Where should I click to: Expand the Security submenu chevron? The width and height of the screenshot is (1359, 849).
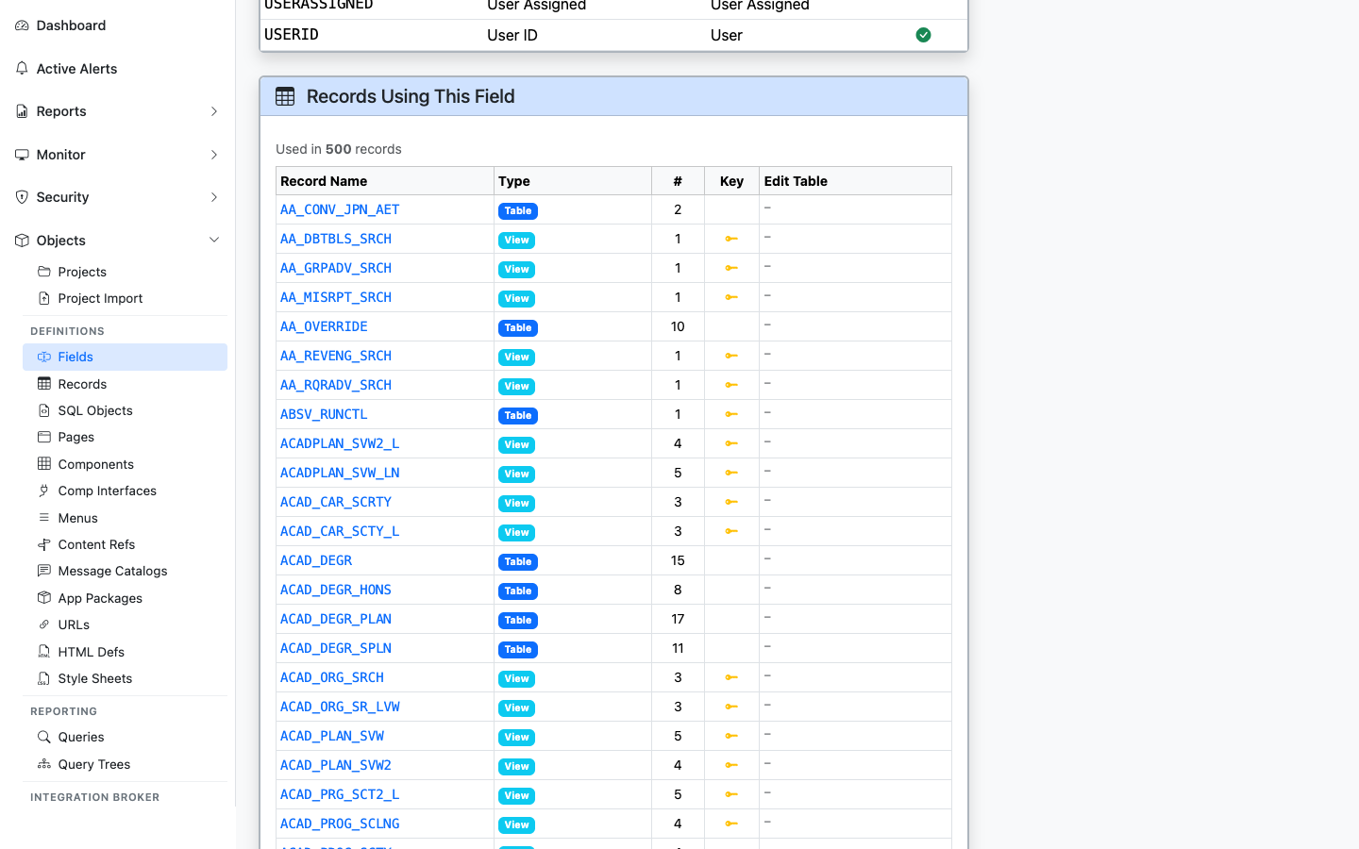[214, 197]
